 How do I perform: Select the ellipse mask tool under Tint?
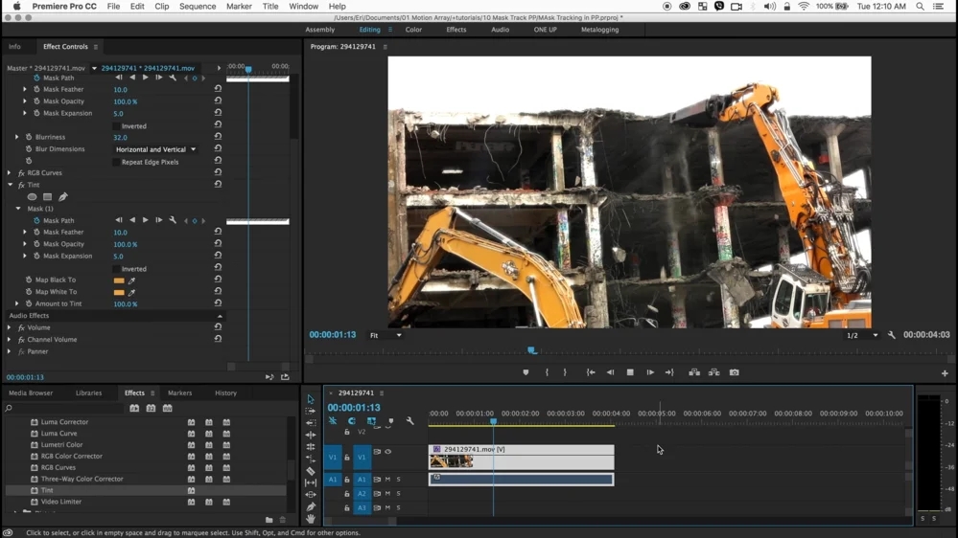tap(32, 197)
